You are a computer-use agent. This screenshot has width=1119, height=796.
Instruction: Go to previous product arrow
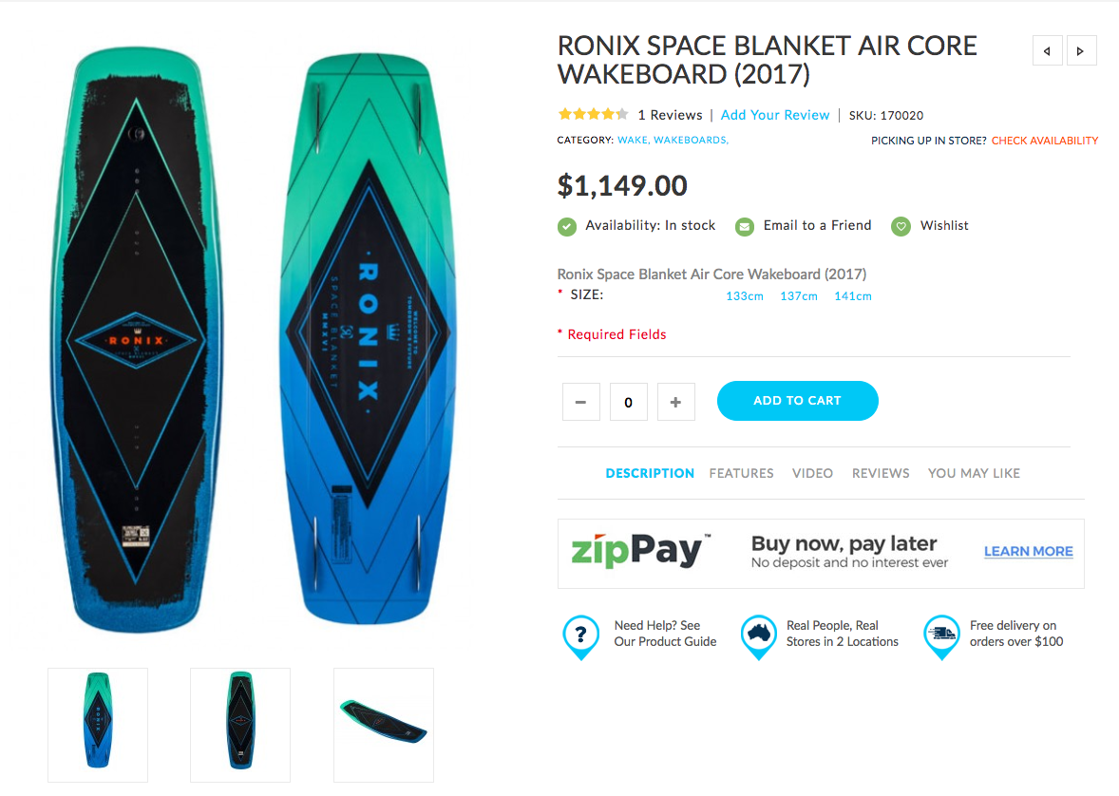click(1047, 50)
